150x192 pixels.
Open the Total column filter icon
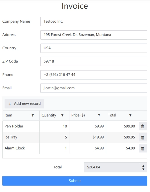130,115
